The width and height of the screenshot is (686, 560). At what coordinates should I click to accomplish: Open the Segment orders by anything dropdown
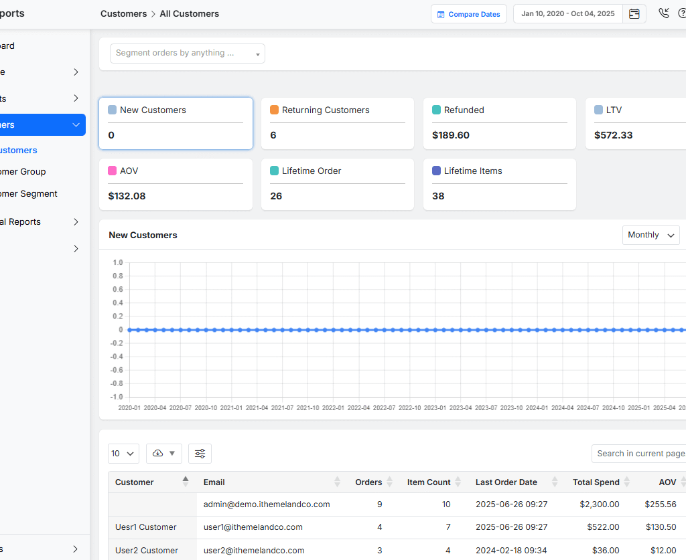tap(187, 54)
